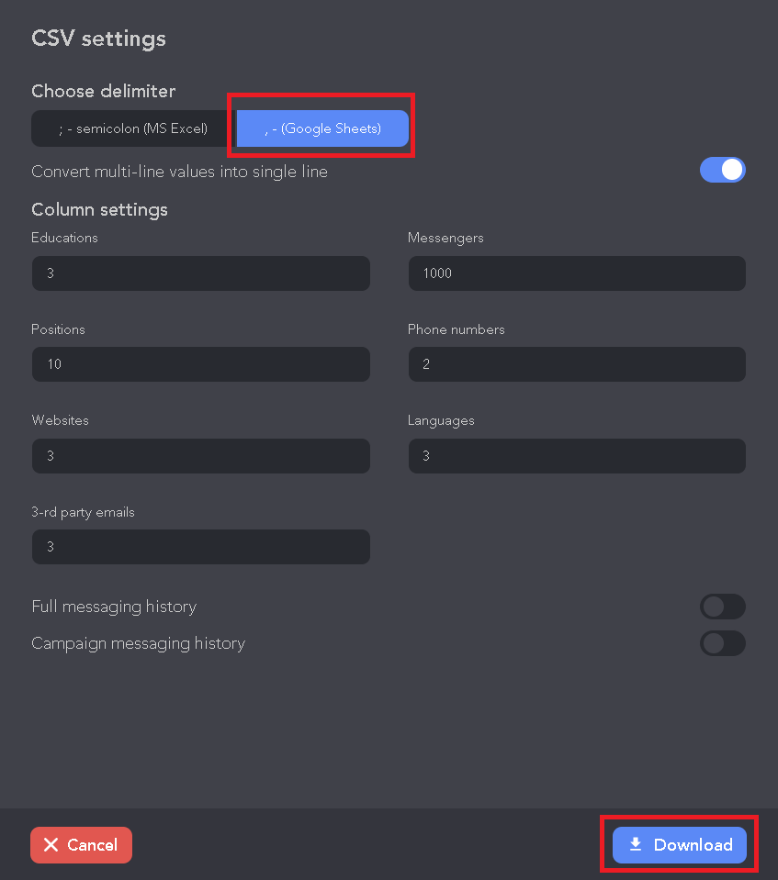Click the 'Convert multi-line values' label

tap(179, 172)
